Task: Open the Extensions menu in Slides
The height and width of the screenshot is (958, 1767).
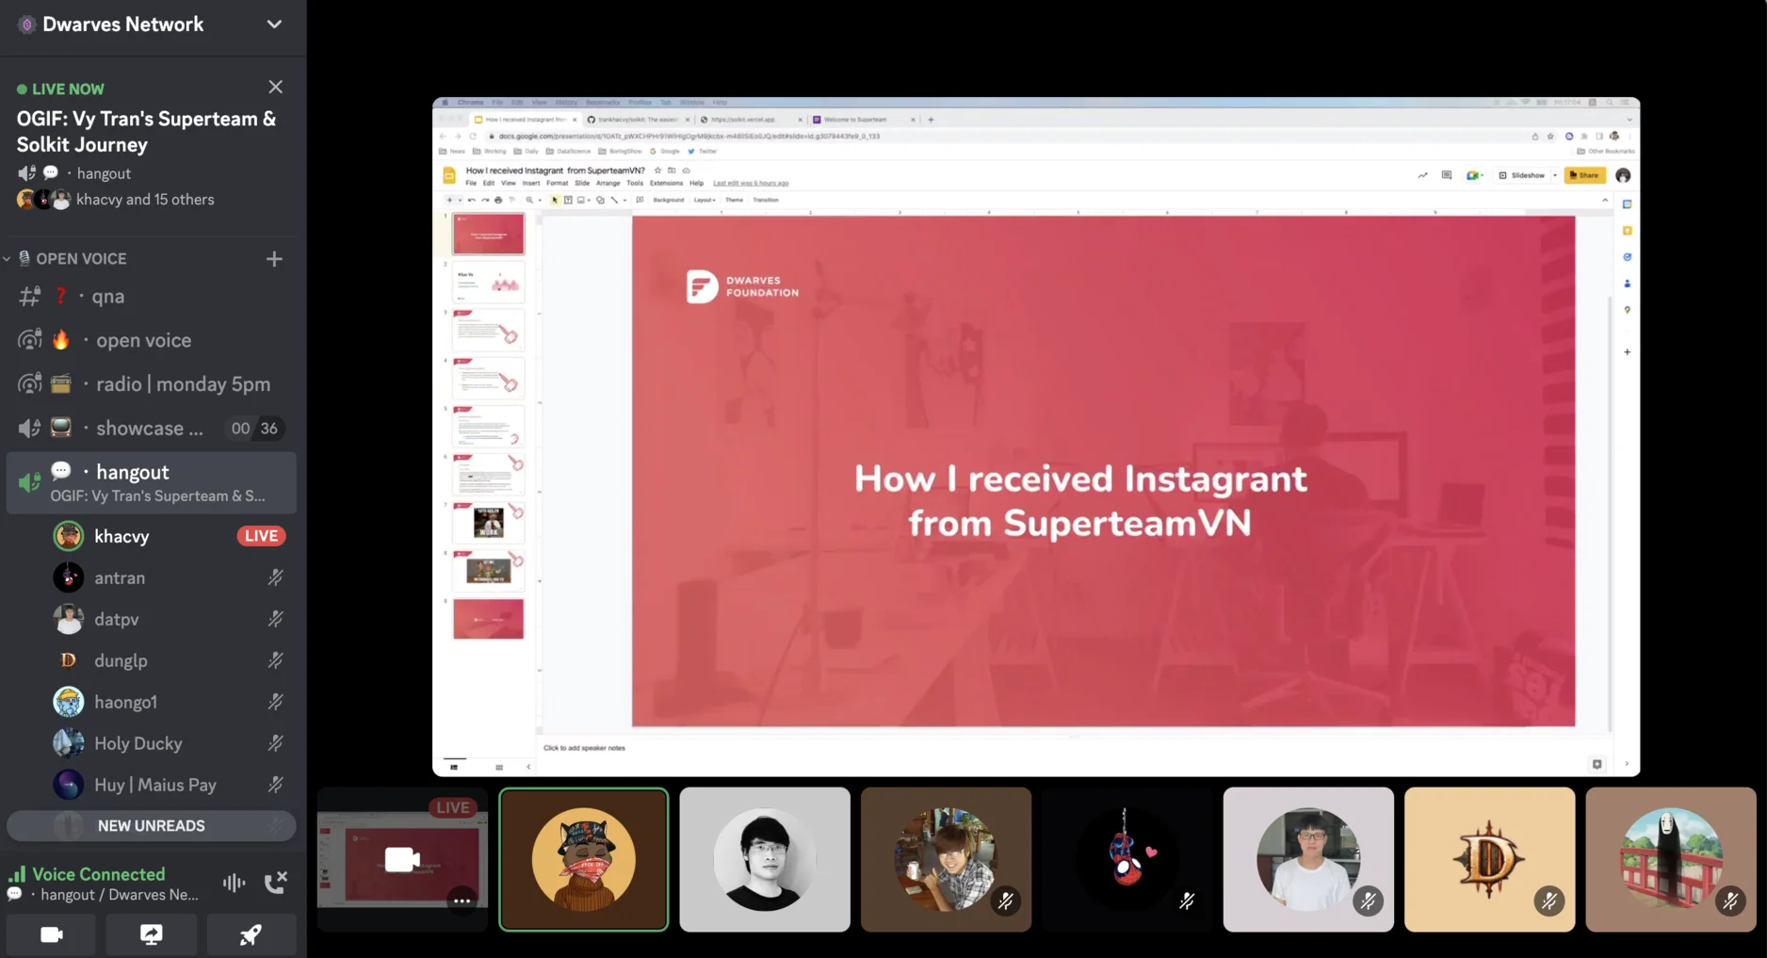Action: point(666,184)
